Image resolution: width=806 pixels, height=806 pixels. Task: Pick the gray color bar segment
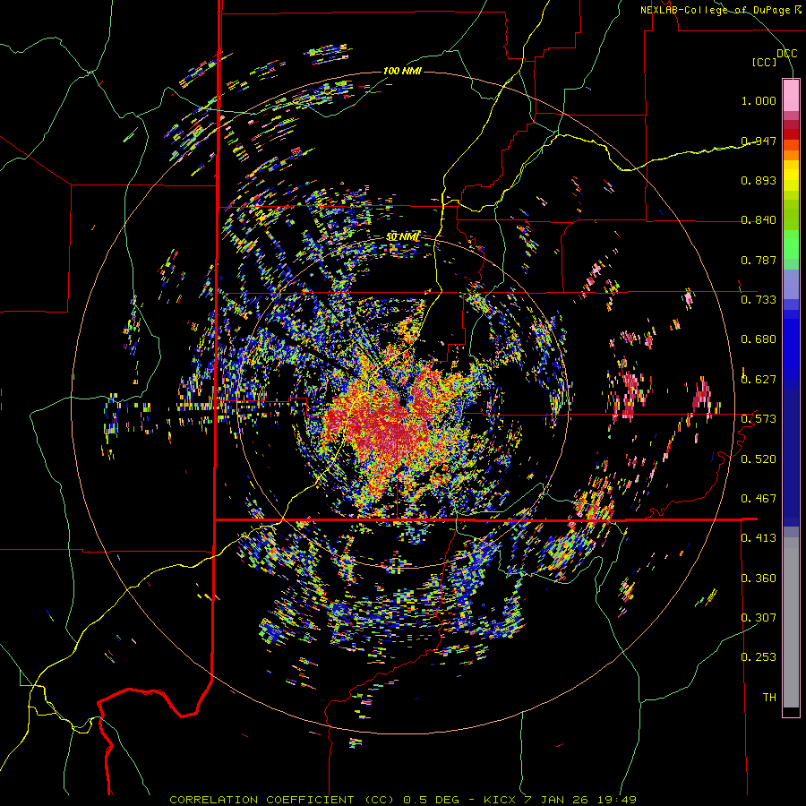click(791, 622)
